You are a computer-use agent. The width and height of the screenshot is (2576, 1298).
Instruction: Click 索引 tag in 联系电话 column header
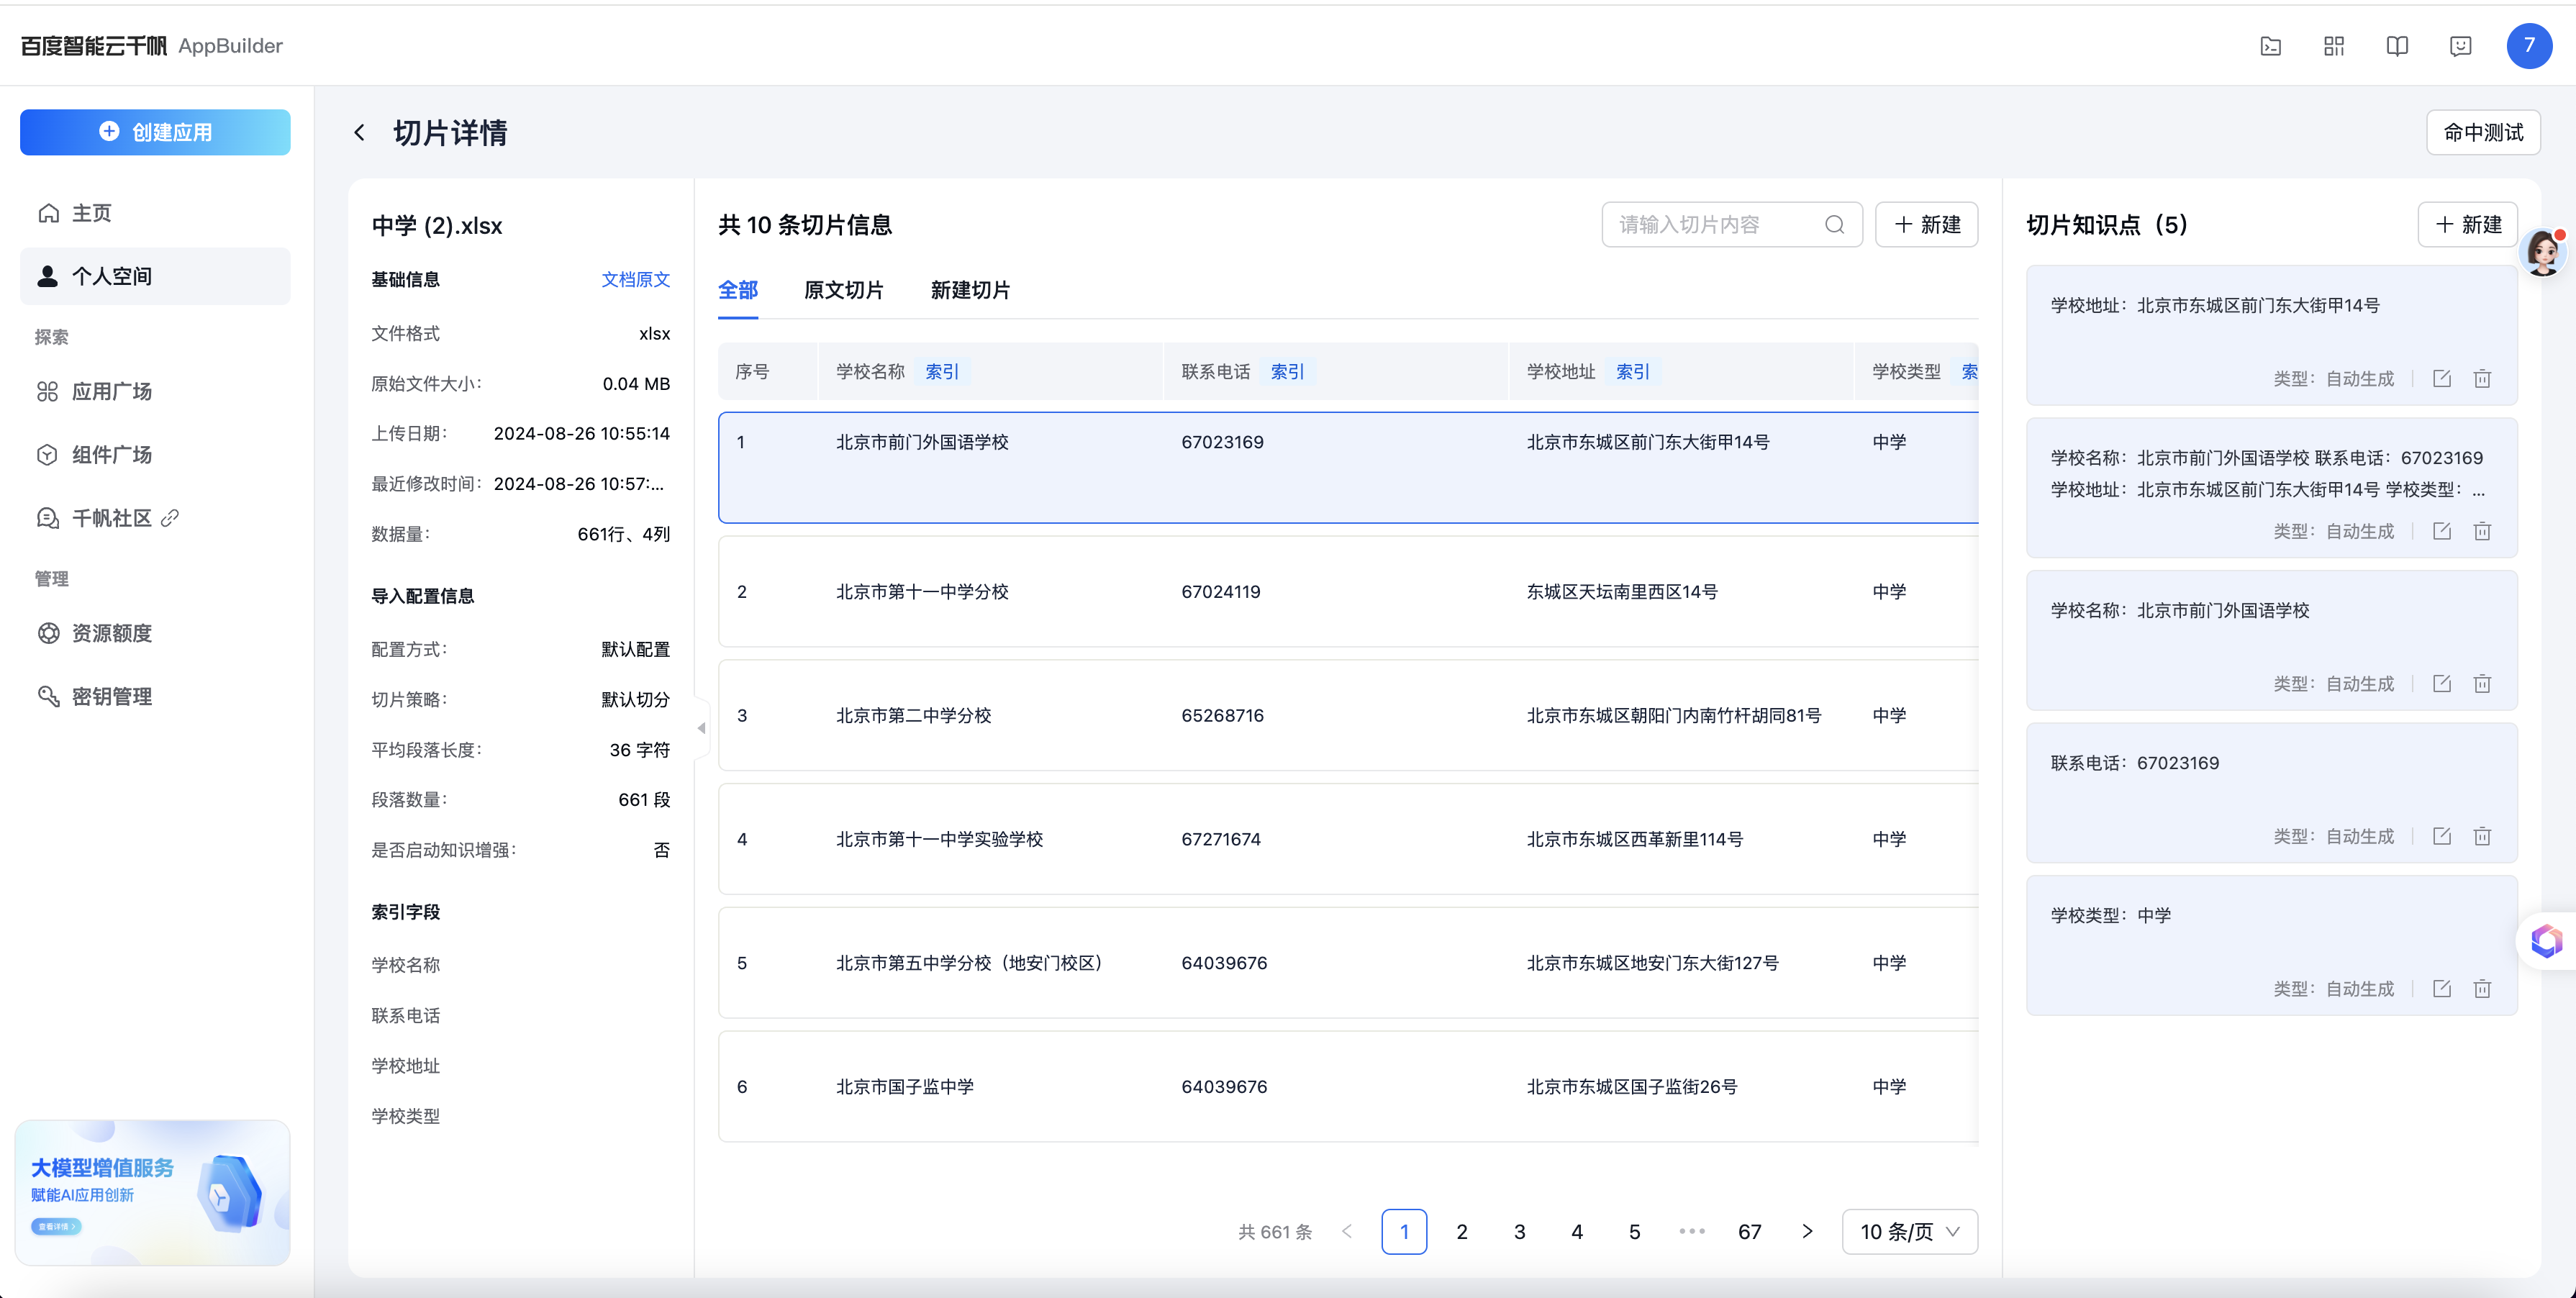(1287, 372)
